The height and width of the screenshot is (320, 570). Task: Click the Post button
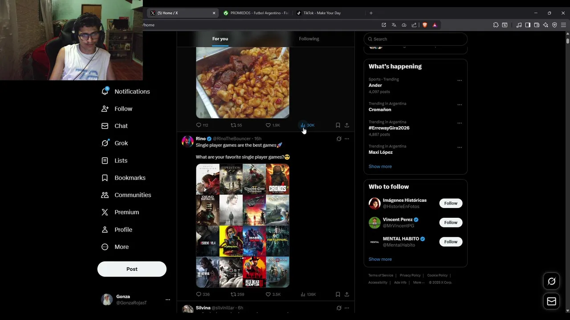pos(132,269)
